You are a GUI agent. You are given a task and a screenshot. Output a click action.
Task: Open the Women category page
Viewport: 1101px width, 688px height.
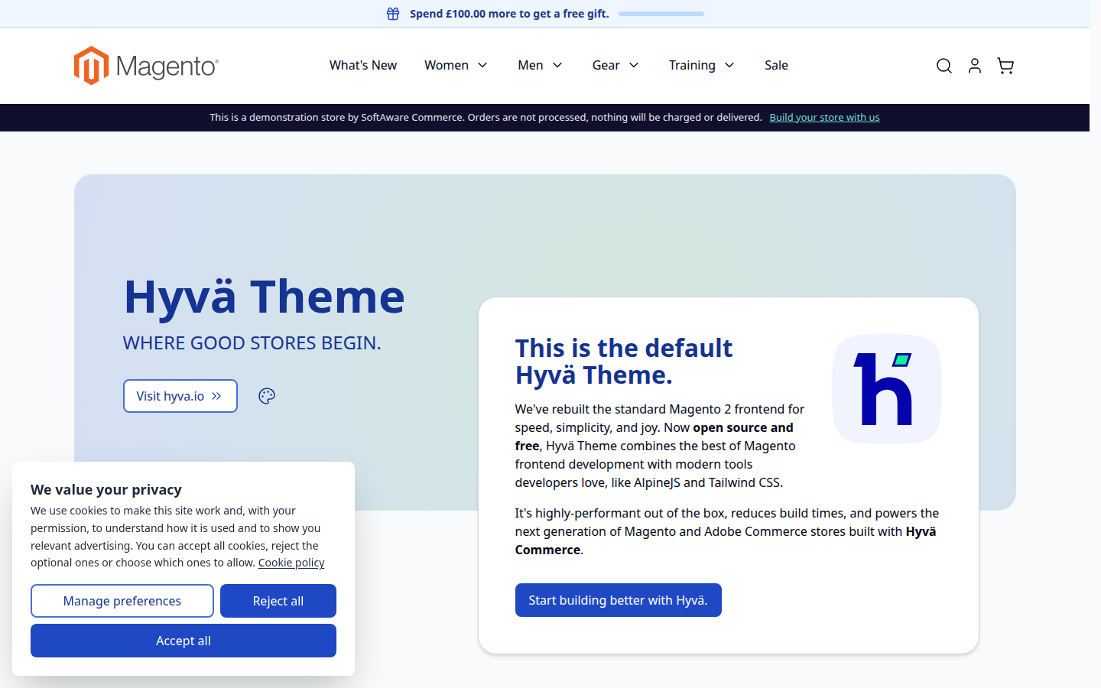447,66
